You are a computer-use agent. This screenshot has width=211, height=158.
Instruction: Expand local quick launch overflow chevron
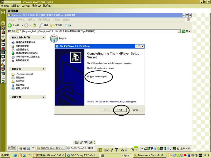click(29, 155)
